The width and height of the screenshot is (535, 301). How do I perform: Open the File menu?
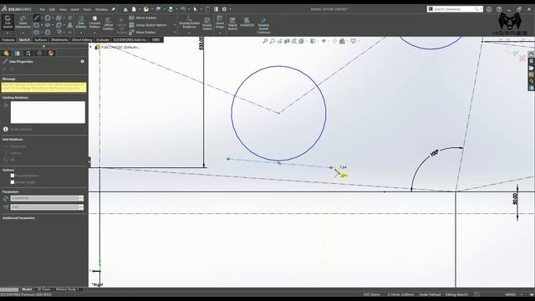coord(43,9)
